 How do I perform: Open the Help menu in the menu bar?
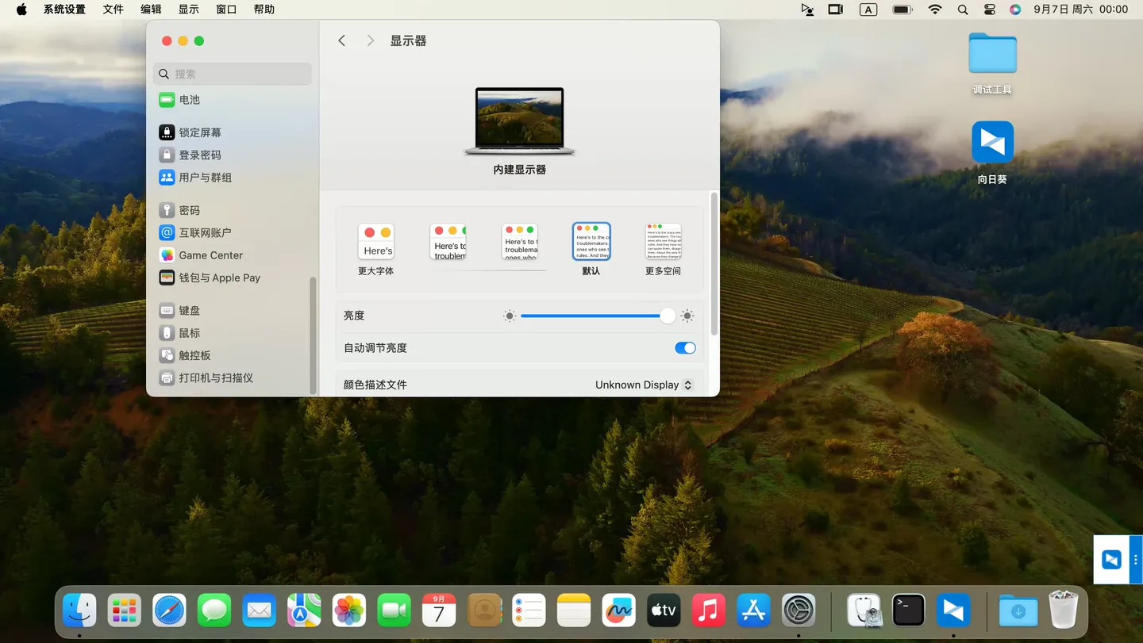[x=264, y=9]
